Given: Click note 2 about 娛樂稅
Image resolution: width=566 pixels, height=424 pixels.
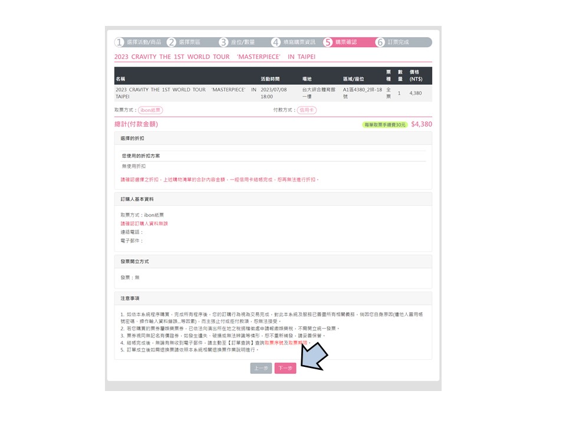Looking at the screenshot, I should tap(230, 329).
